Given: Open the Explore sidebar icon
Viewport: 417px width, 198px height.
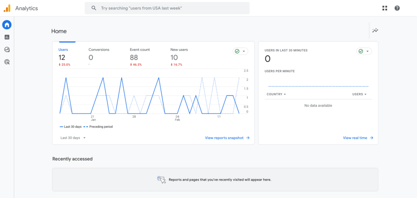Looking at the screenshot, I should pyautogui.click(x=7, y=50).
